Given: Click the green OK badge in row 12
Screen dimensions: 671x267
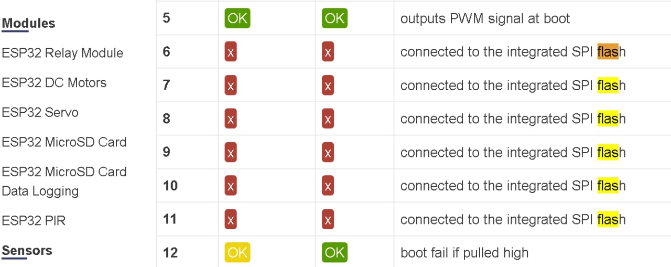Looking at the screenshot, I should click(334, 253).
